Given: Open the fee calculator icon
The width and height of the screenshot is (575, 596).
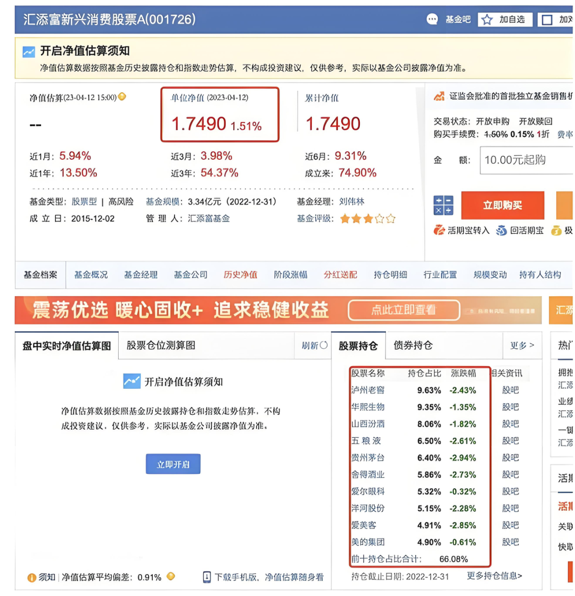Looking at the screenshot, I should 443,206.
